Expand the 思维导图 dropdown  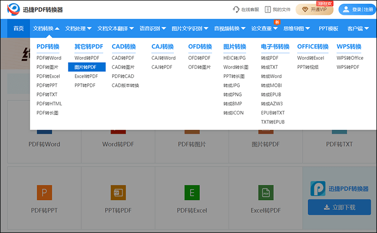coord(297,29)
